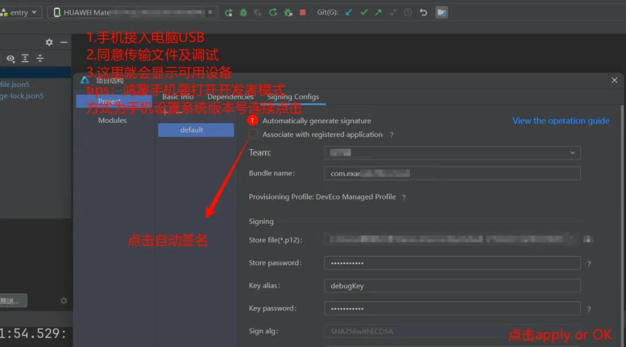Expand all items in project tree
Image resolution: width=626 pixels, height=347 pixels.
coord(25,58)
